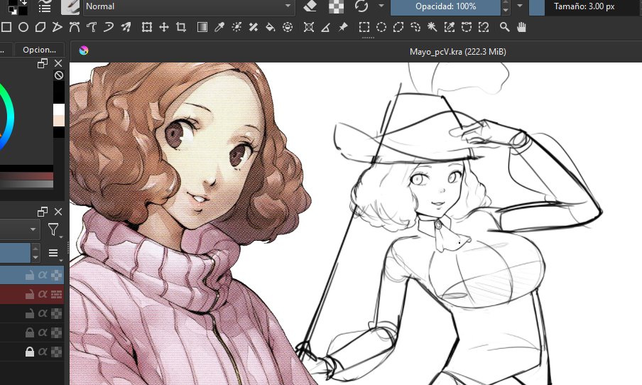
Task: Click the hue ring color wheel
Action: (x=9, y=116)
